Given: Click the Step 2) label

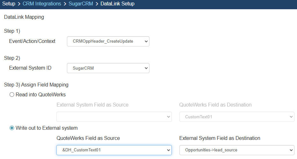Looking at the screenshot, I should point(12,58).
